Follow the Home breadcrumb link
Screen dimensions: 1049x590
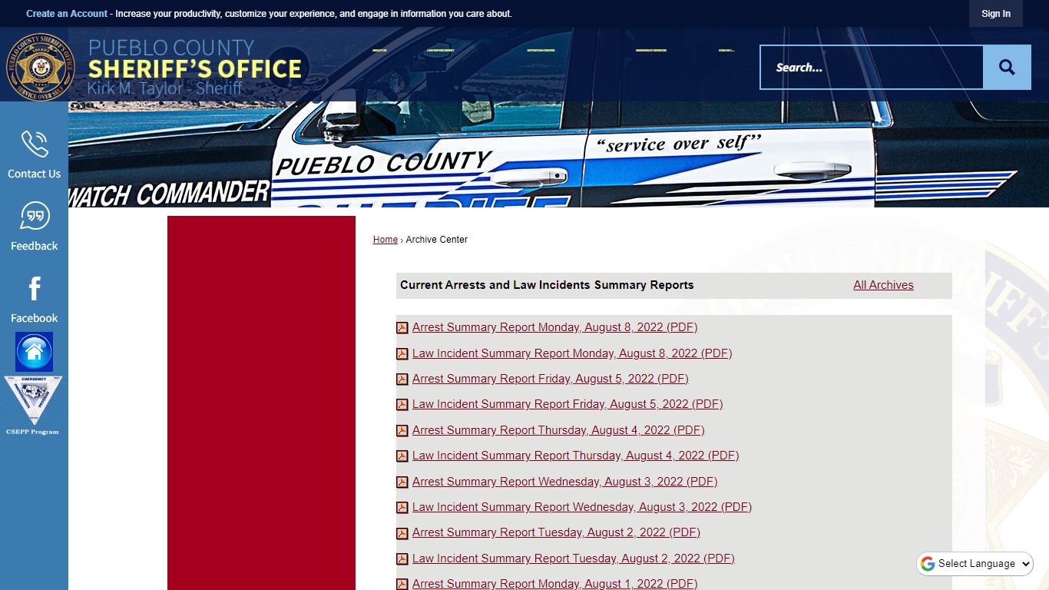click(x=386, y=240)
